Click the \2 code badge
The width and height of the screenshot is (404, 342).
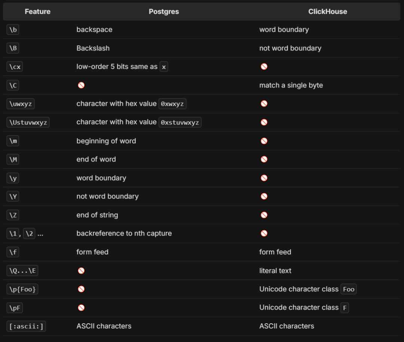(29, 234)
